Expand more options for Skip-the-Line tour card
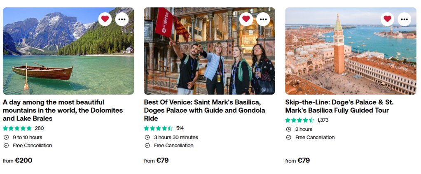 coord(404,19)
